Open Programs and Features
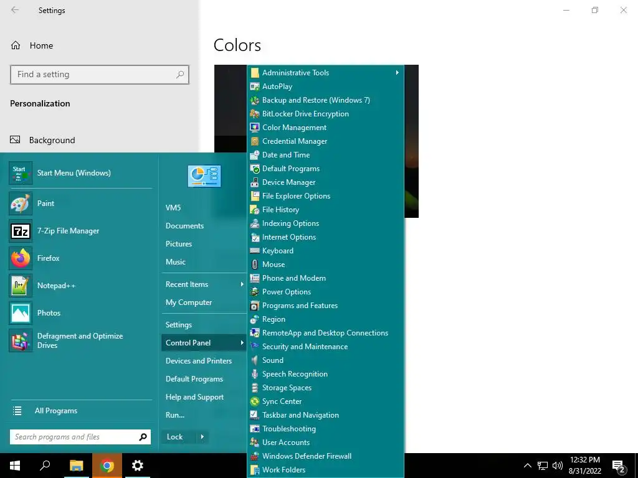The width and height of the screenshot is (638, 478). pos(325,306)
